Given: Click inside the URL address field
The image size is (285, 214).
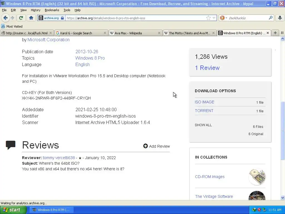Looking at the screenshot, I should [136, 18].
